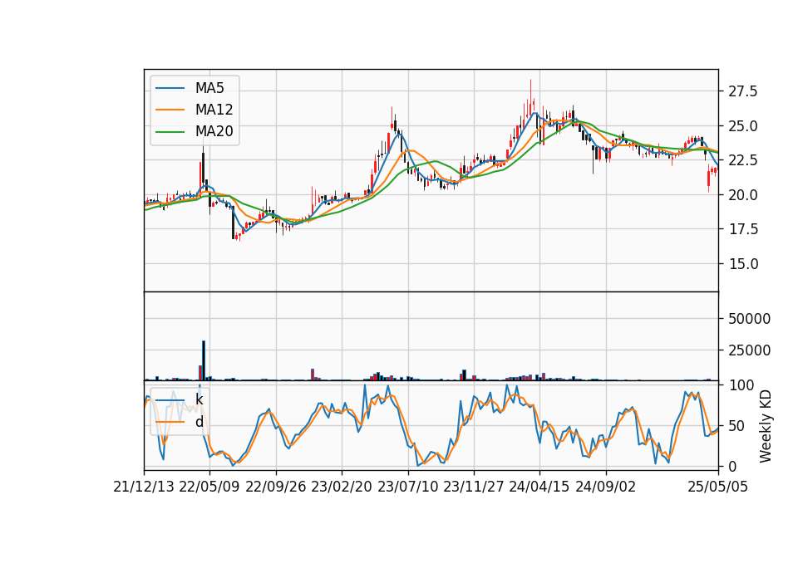Click the 22/09/26 date label

pyautogui.click(x=276, y=487)
